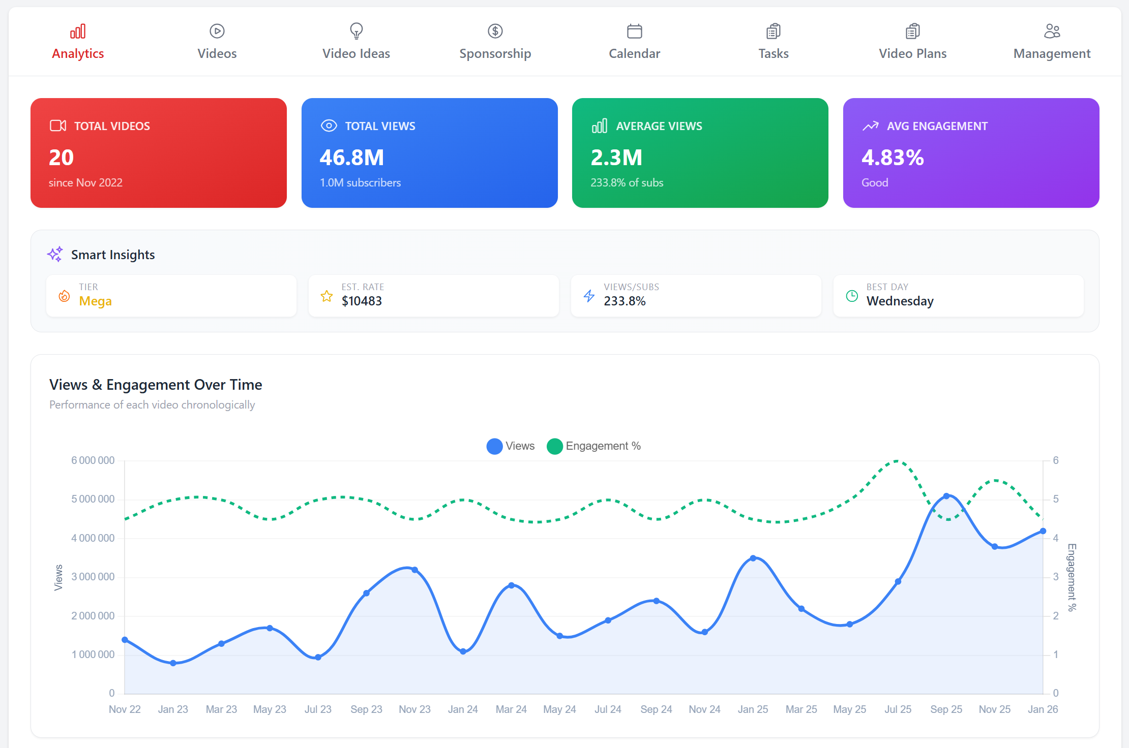This screenshot has height=748, width=1129.
Task: Toggle the Engagement % legend series
Action: [594, 446]
